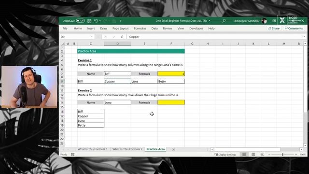
Task: Open the Home ribbon tab
Action: [78, 29]
